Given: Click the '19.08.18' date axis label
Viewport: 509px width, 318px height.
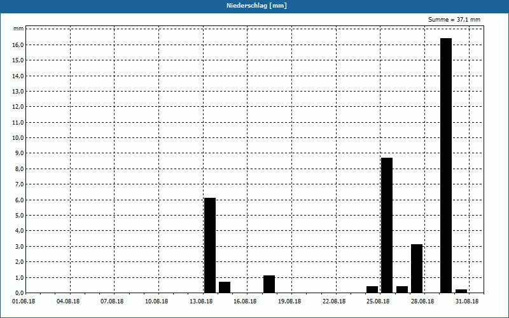Looking at the screenshot, I should click(289, 301).
